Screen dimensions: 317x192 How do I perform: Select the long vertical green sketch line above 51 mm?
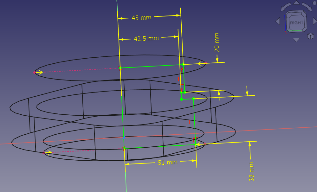tap(195, 122)
